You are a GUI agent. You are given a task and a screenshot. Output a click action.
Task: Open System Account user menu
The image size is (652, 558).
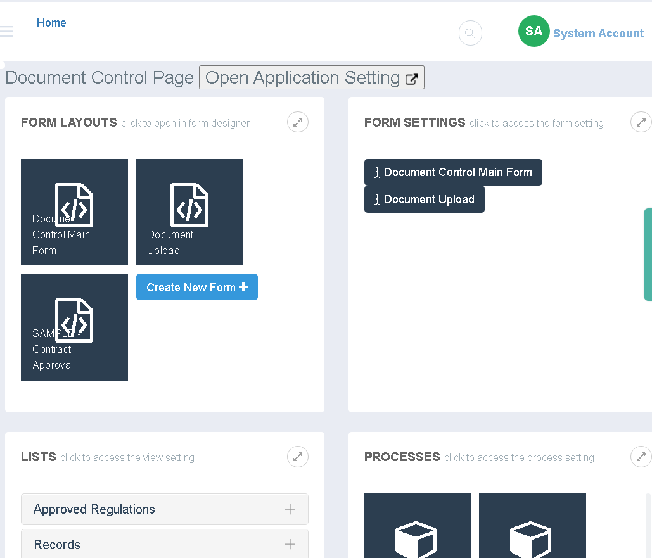point(598,34)
